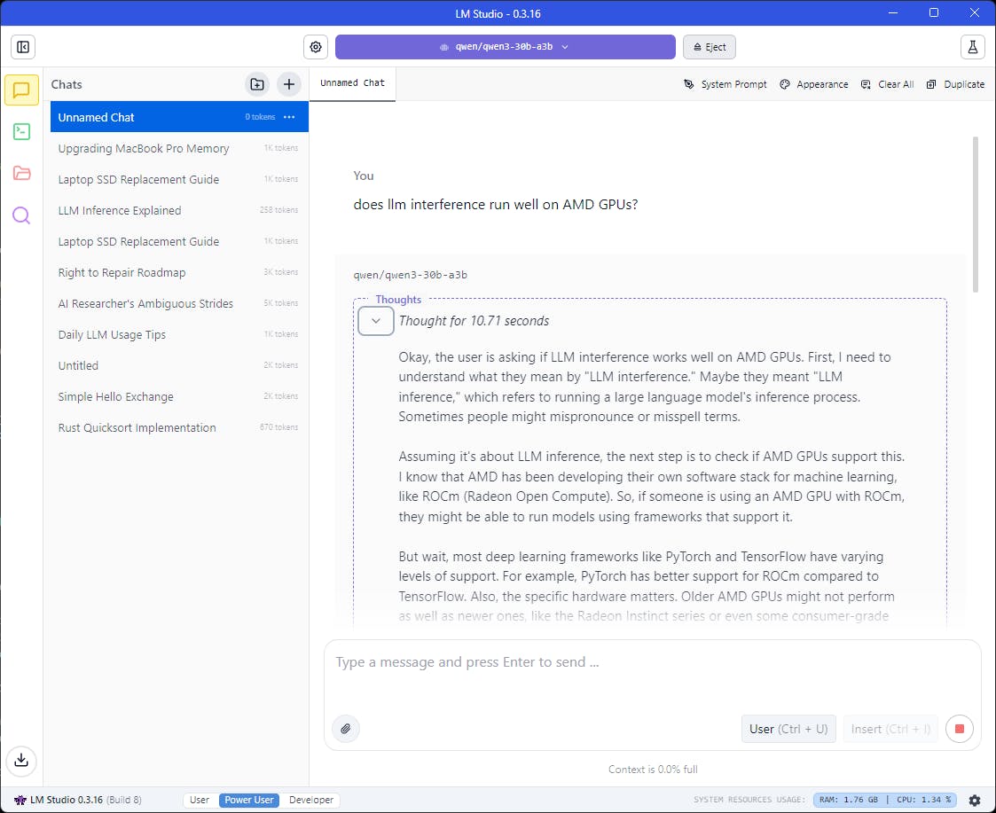The width and height of the screenshot is (996, 813).
Task: Click the user question about AMD GPUs
Action: 496,205
